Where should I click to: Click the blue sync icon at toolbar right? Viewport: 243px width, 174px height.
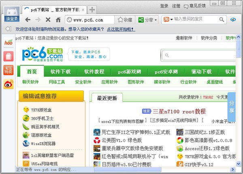pos(233,20)
